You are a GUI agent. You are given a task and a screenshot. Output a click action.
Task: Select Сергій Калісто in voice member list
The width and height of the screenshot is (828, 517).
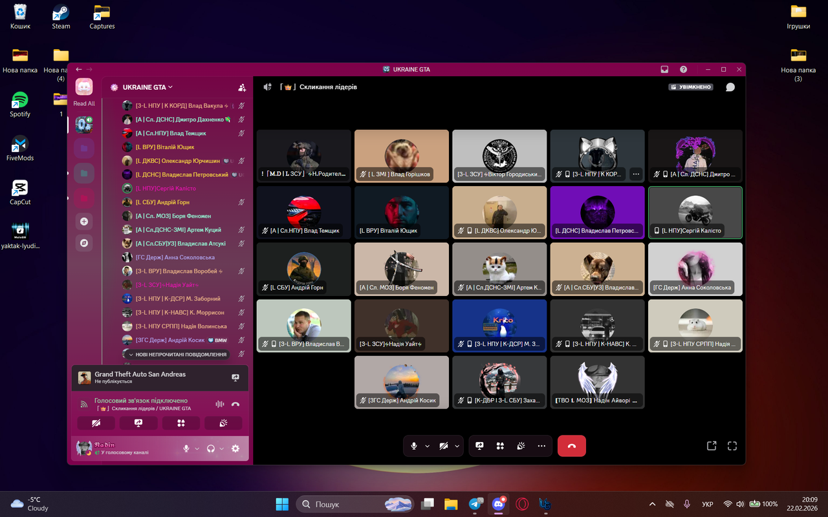tap(184, 188)
